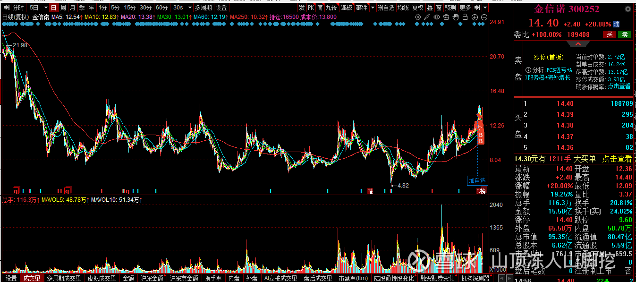636x282 pixels.
Task: Open the 更多 toolbar menu
Action: point(465,8)
